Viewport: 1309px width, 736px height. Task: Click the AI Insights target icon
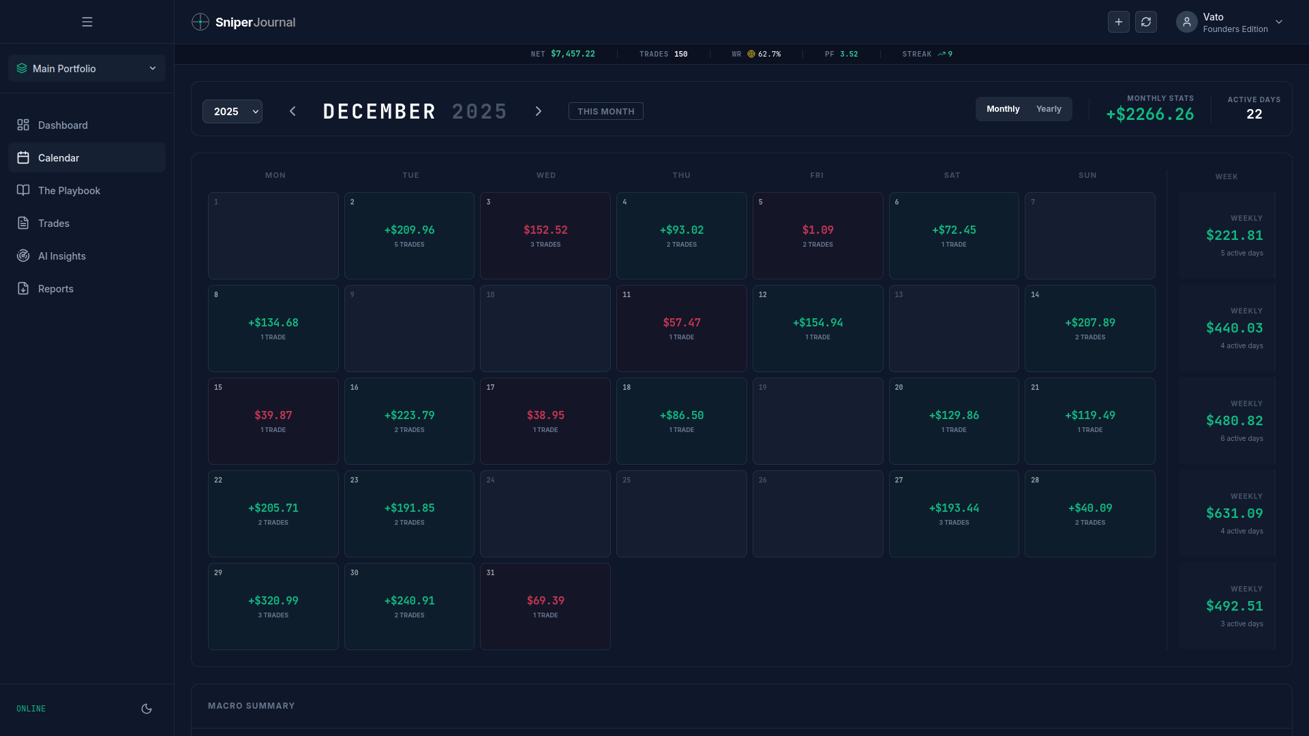pos(23,256)
